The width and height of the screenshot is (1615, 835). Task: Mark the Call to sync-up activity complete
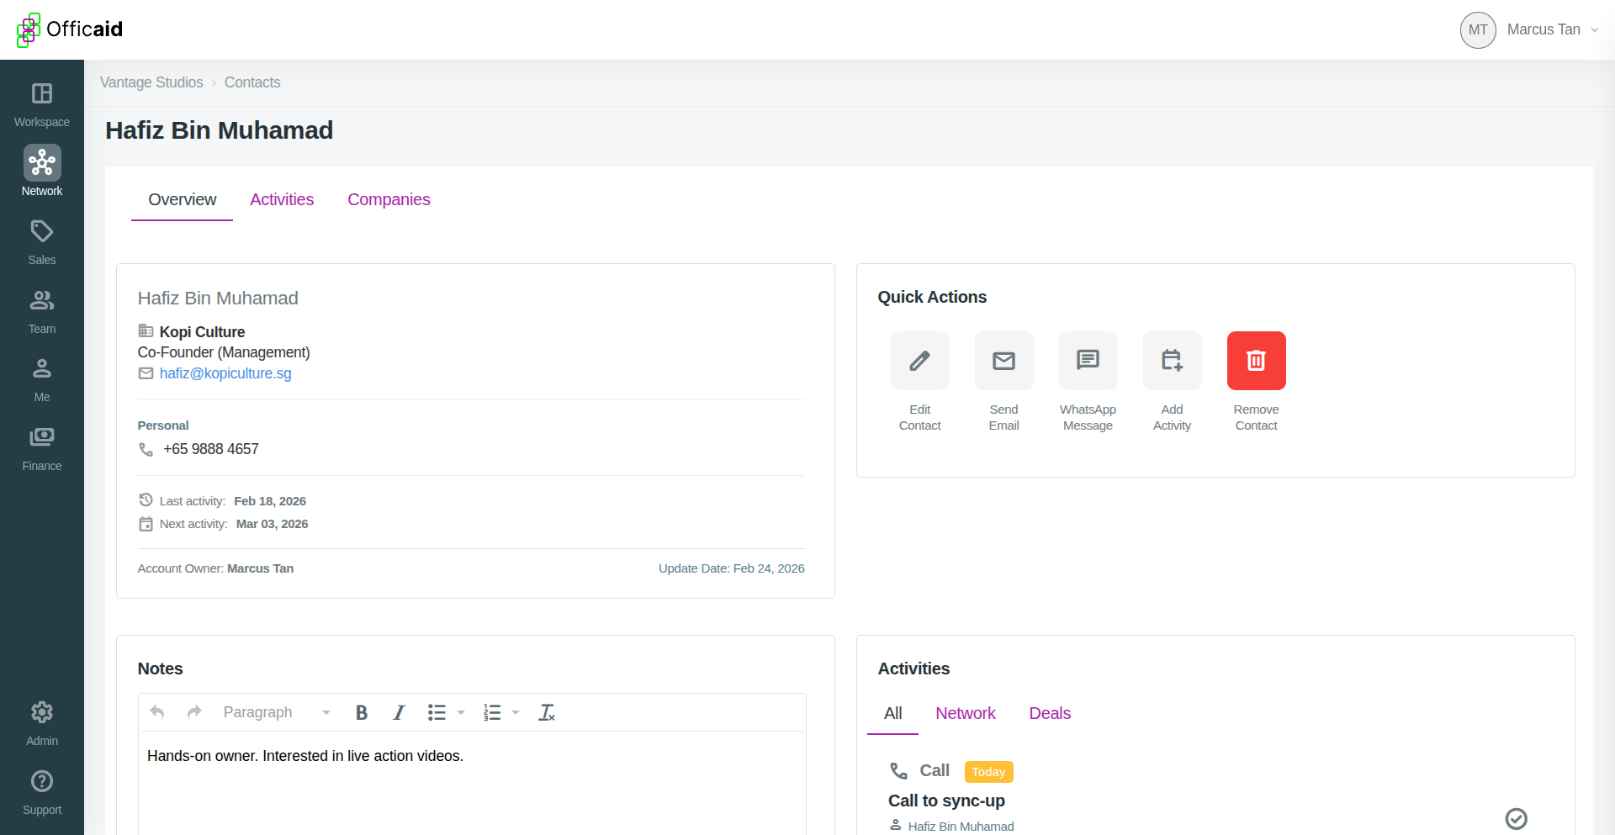1517,818
